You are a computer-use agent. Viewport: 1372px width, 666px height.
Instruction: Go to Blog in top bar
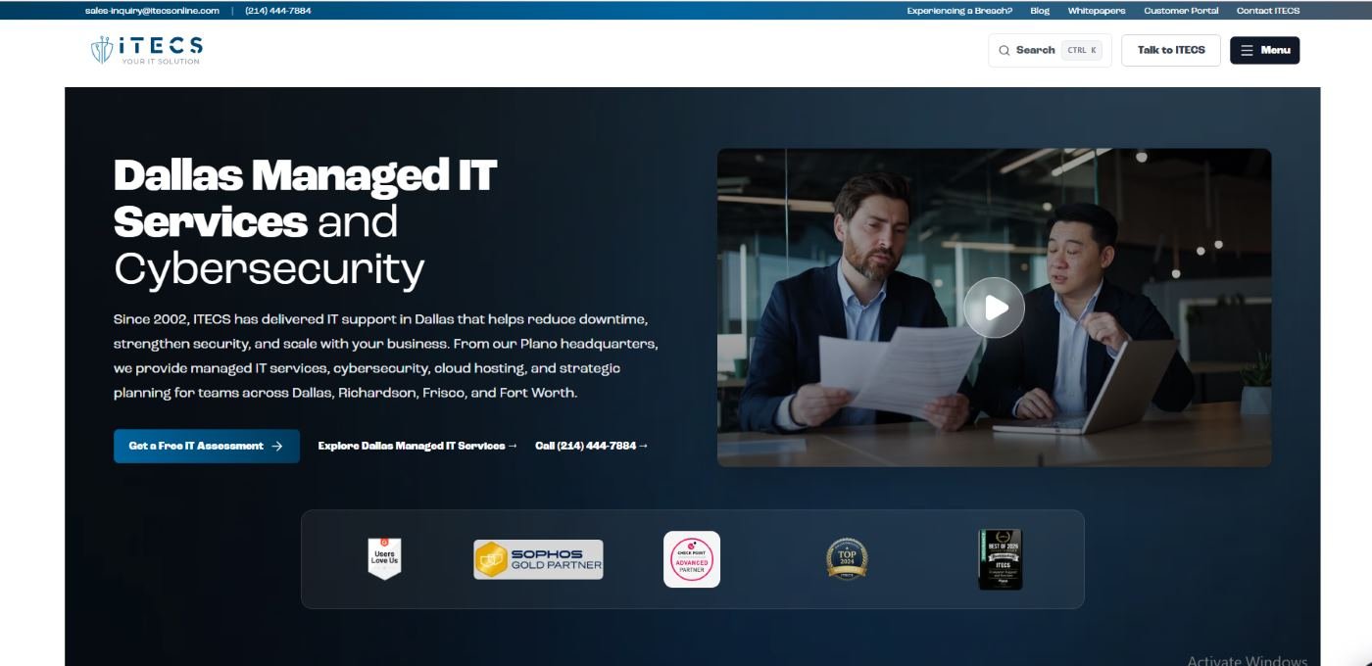pyautogui.click(x=1040, y=11)
